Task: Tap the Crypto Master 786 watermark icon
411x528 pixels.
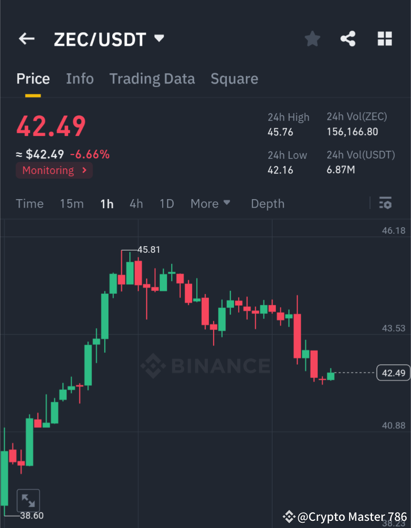Action: click(x=289, y=517)
